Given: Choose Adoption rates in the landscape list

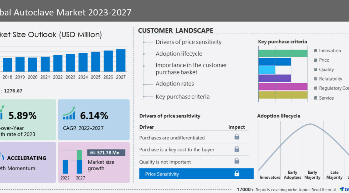Looking at the screenshot, I should pos(174,84).
